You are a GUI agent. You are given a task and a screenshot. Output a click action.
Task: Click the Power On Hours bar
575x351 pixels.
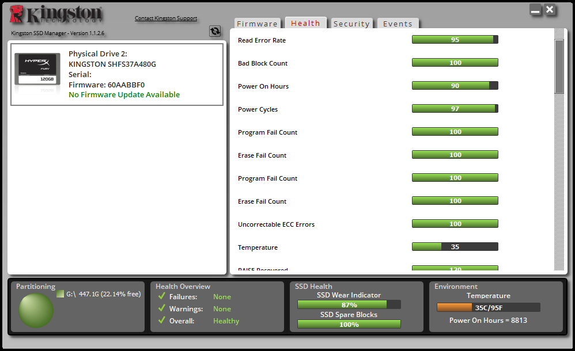tap(455, 86)
